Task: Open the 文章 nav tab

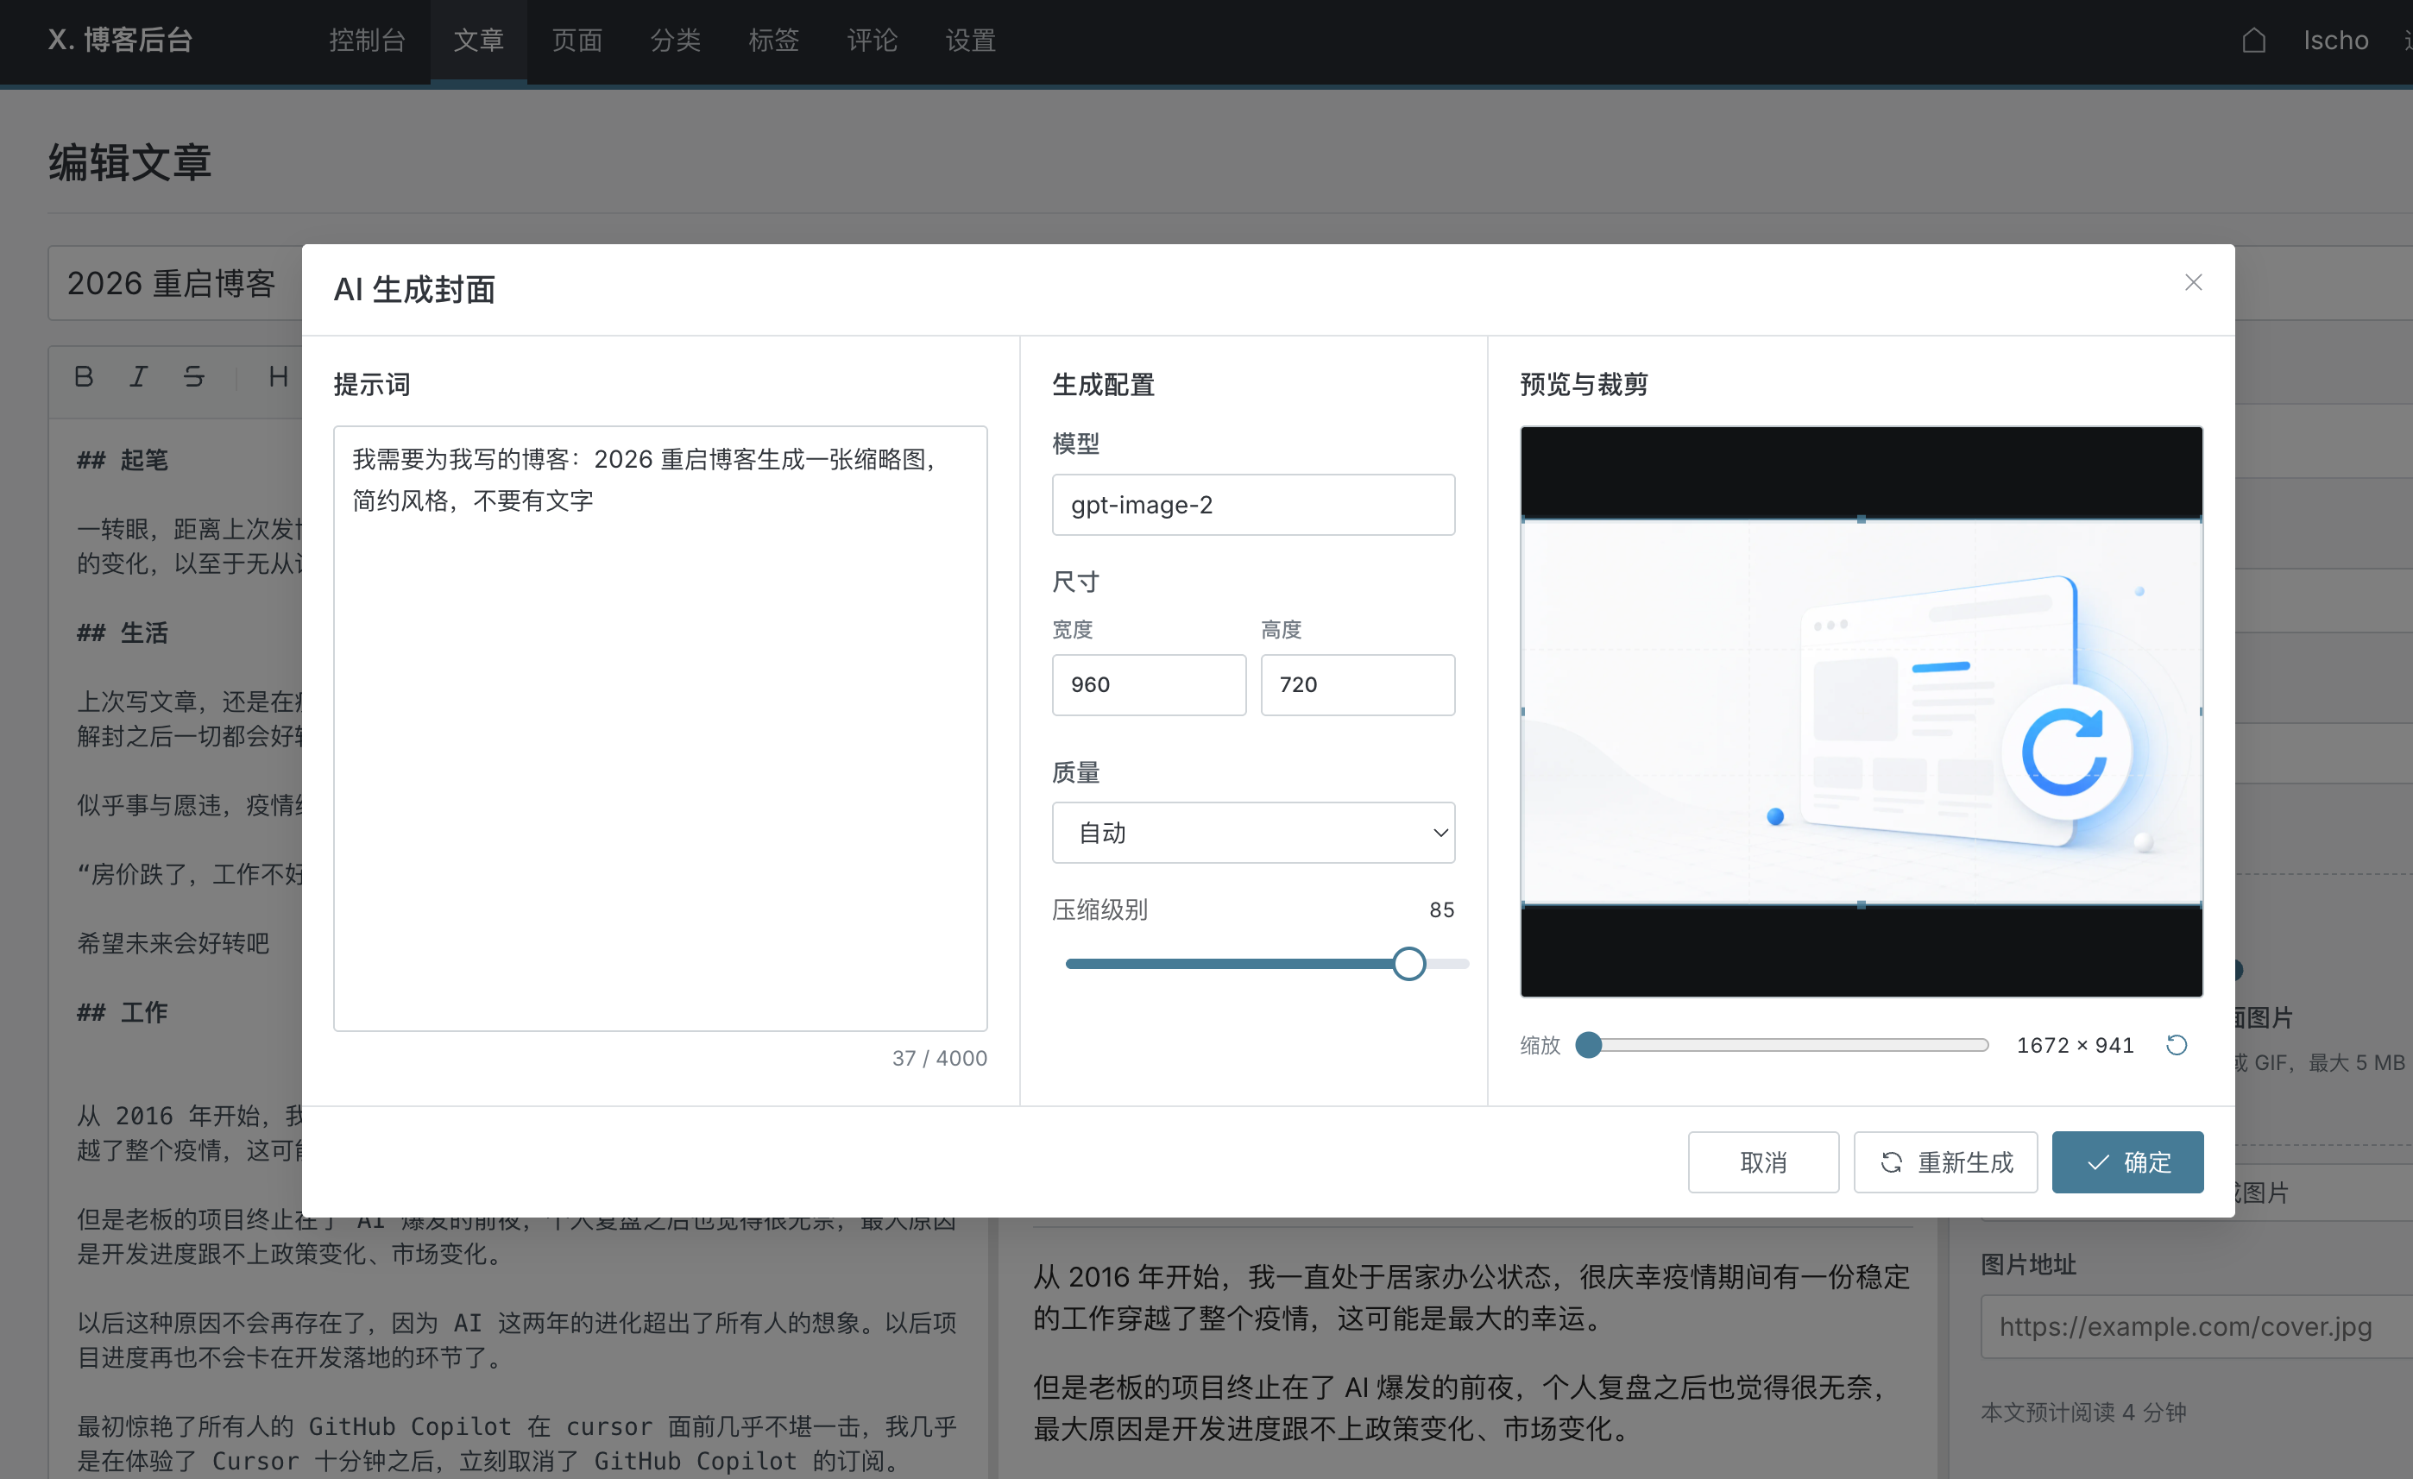Action: [x=478, y=41]
